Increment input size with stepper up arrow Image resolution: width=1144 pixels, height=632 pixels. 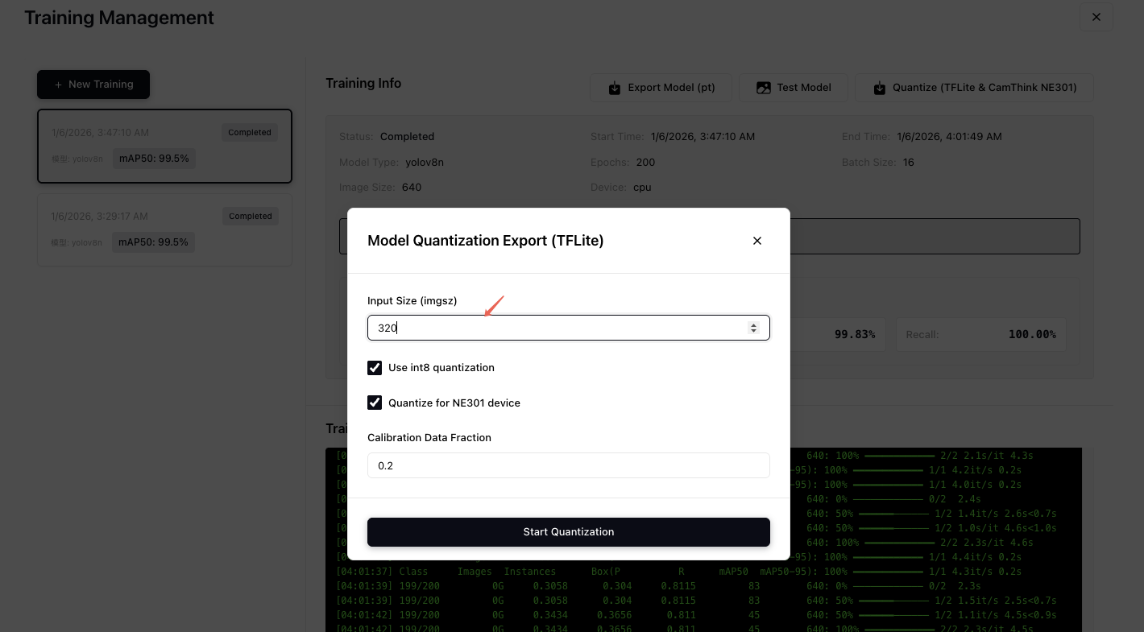tap(754, 324)
